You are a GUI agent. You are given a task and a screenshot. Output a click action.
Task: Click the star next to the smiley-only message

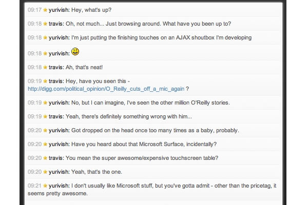[x=45, y=53]
